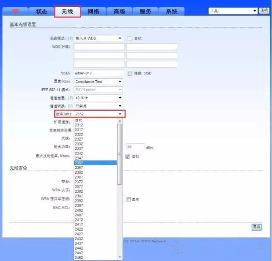Click the third right WDS peer field
This screenshot has width=272, height=261.
[x=152, y=64]
